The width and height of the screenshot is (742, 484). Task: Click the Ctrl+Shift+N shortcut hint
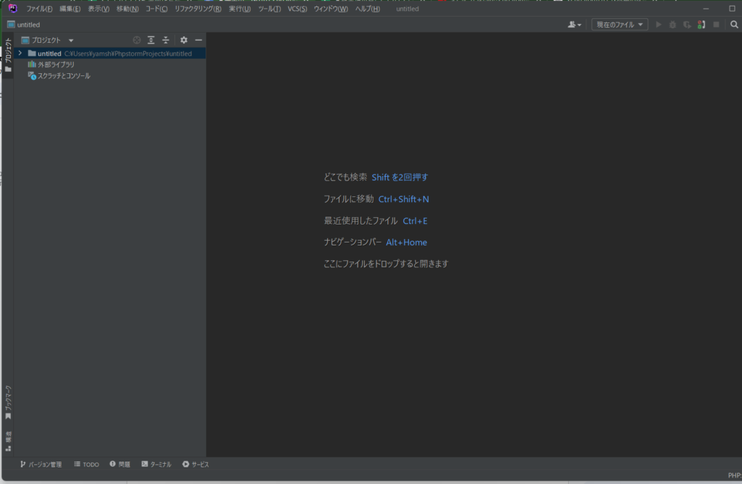404,199
